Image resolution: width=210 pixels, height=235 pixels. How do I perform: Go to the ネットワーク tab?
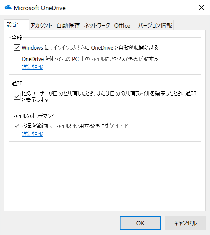click(97, 25)
